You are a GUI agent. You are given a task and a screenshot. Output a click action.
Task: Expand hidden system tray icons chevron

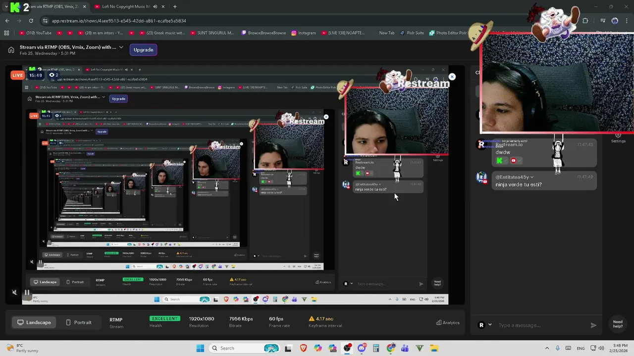pyautogui.click(x=547, y=348)
